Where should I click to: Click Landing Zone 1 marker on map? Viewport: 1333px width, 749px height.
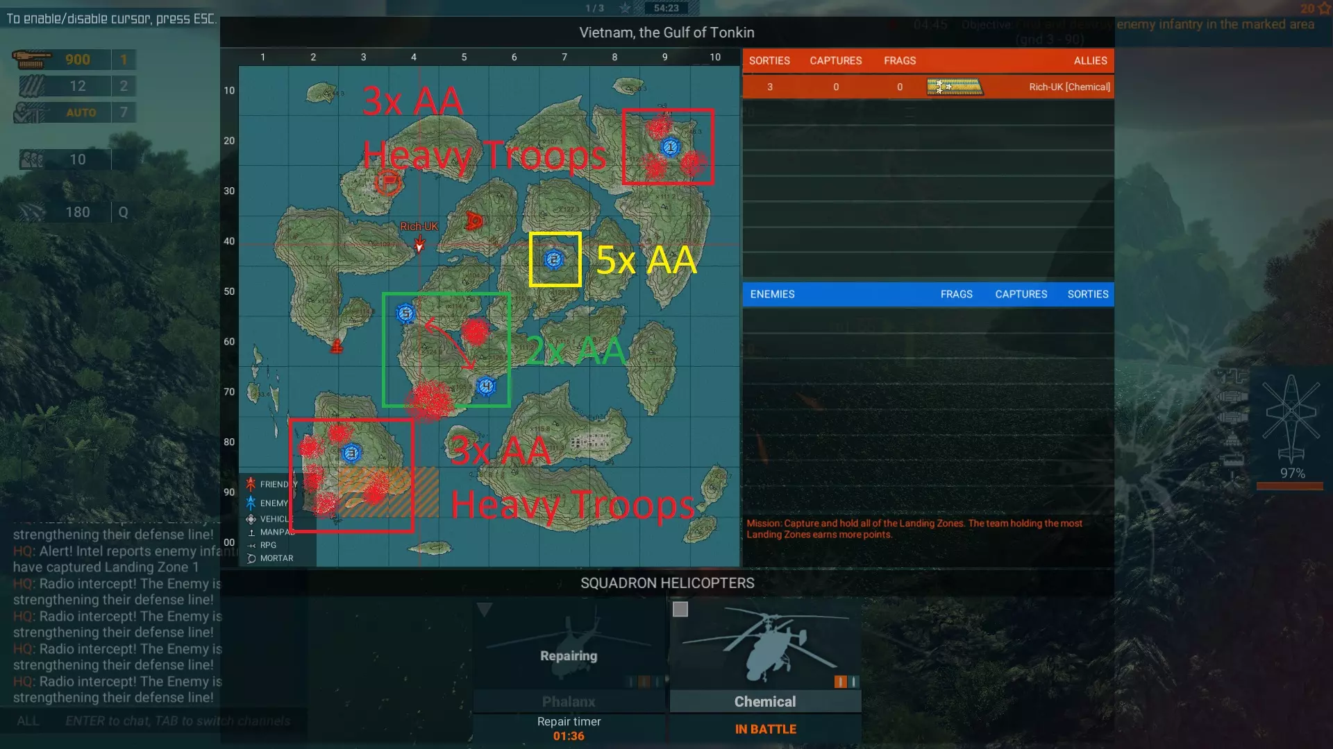[670, 147]
